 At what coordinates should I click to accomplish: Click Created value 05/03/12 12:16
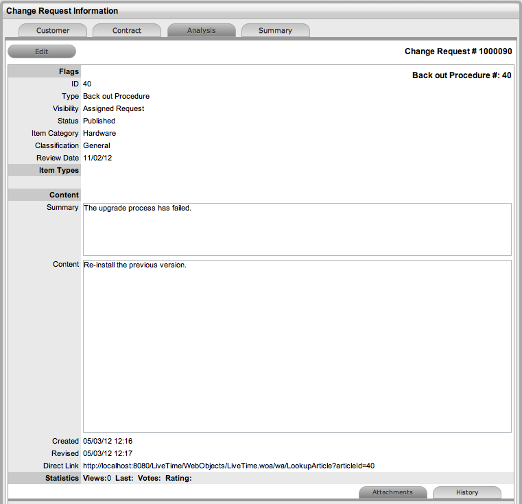108,441
